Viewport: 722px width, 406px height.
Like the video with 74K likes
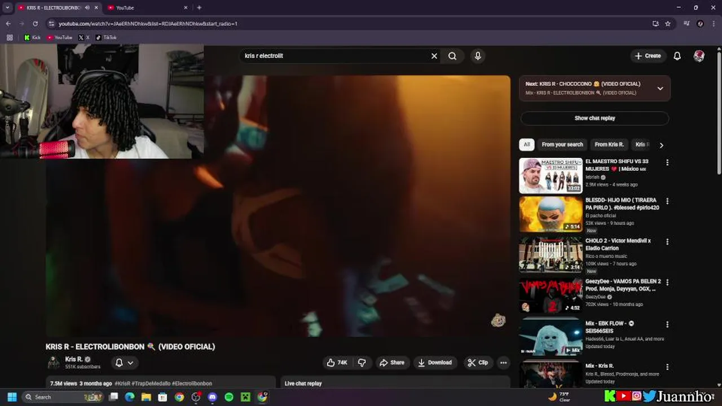tap(337, 363)
